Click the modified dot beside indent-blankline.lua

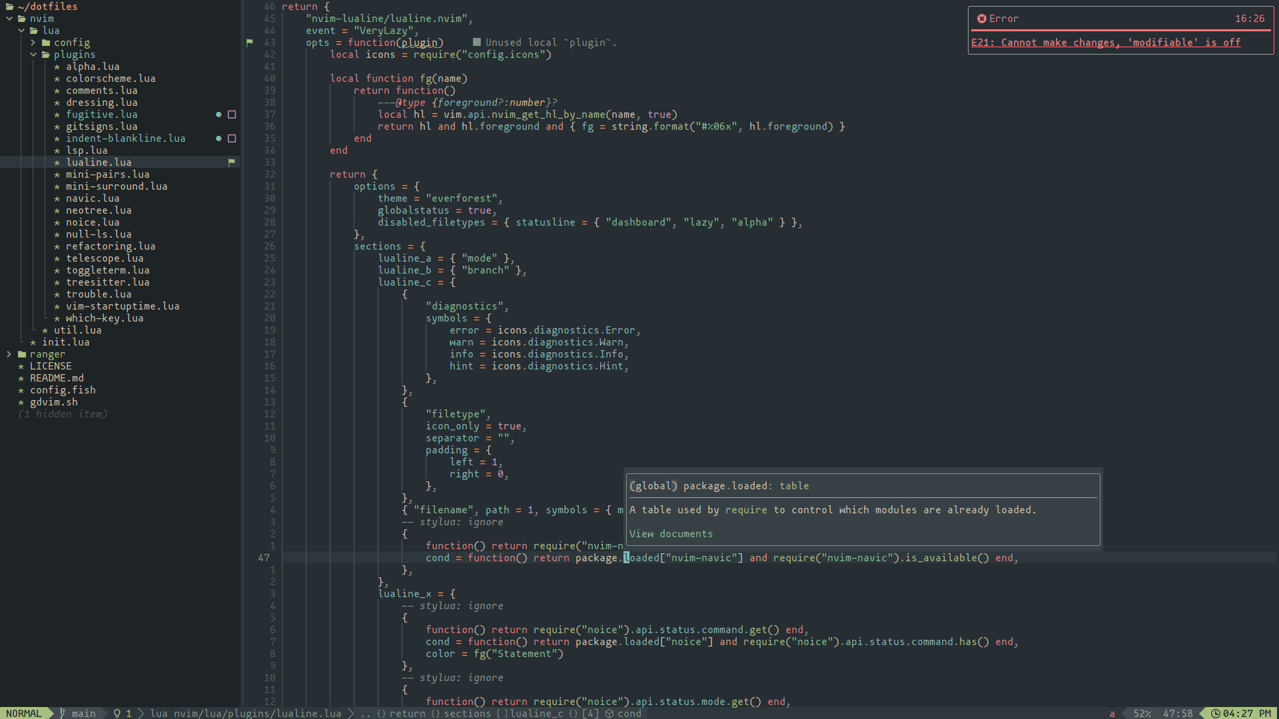coord(218,138)
